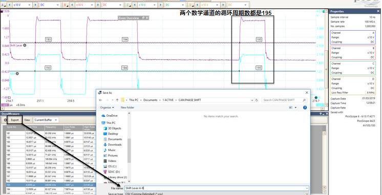Open Organize menu in Save As dialog

coord(107,107)
